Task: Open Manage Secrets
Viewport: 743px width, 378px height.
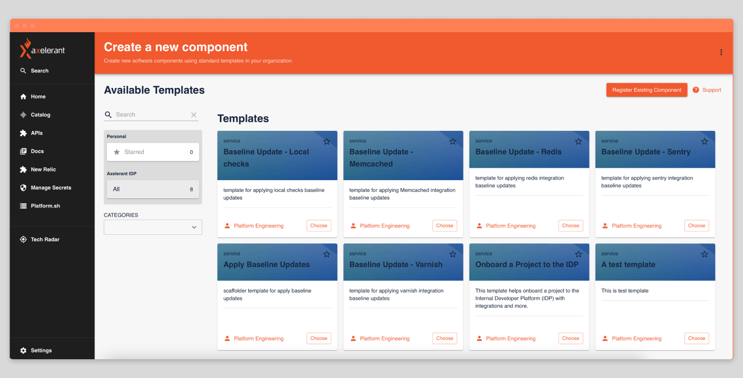Action: pos(48,188)
